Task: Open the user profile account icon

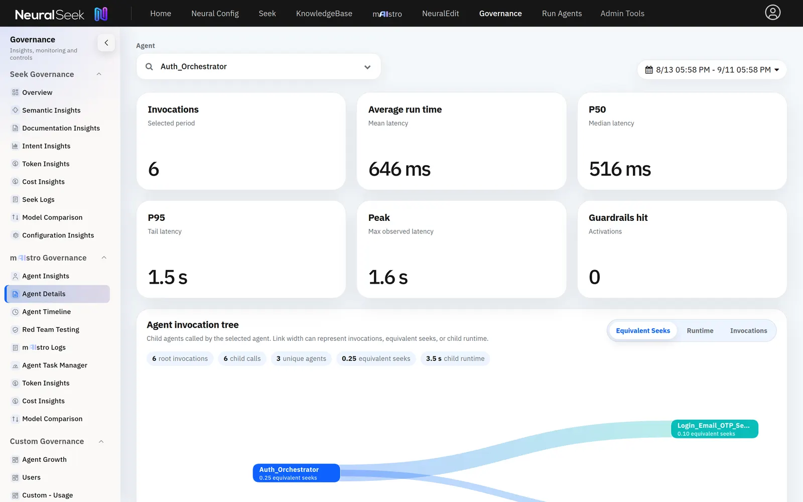Action: point(772,12)
